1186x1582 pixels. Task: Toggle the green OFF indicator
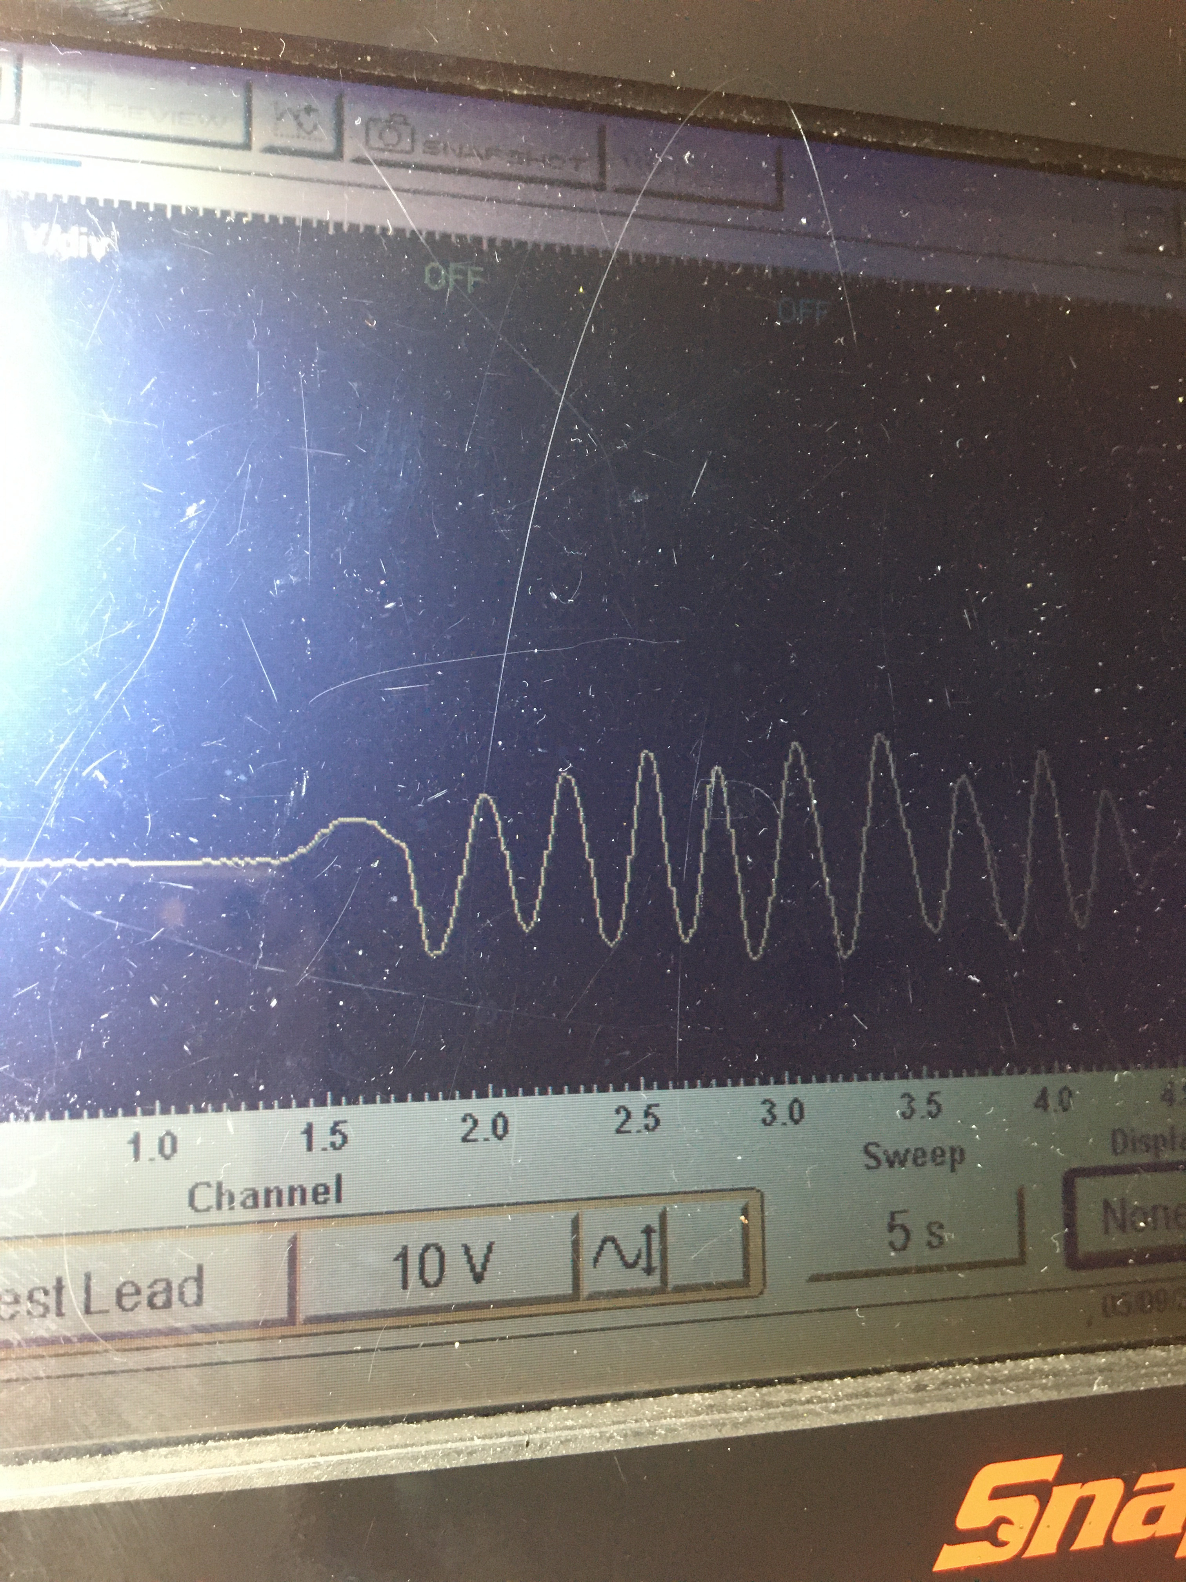[455, 277]
